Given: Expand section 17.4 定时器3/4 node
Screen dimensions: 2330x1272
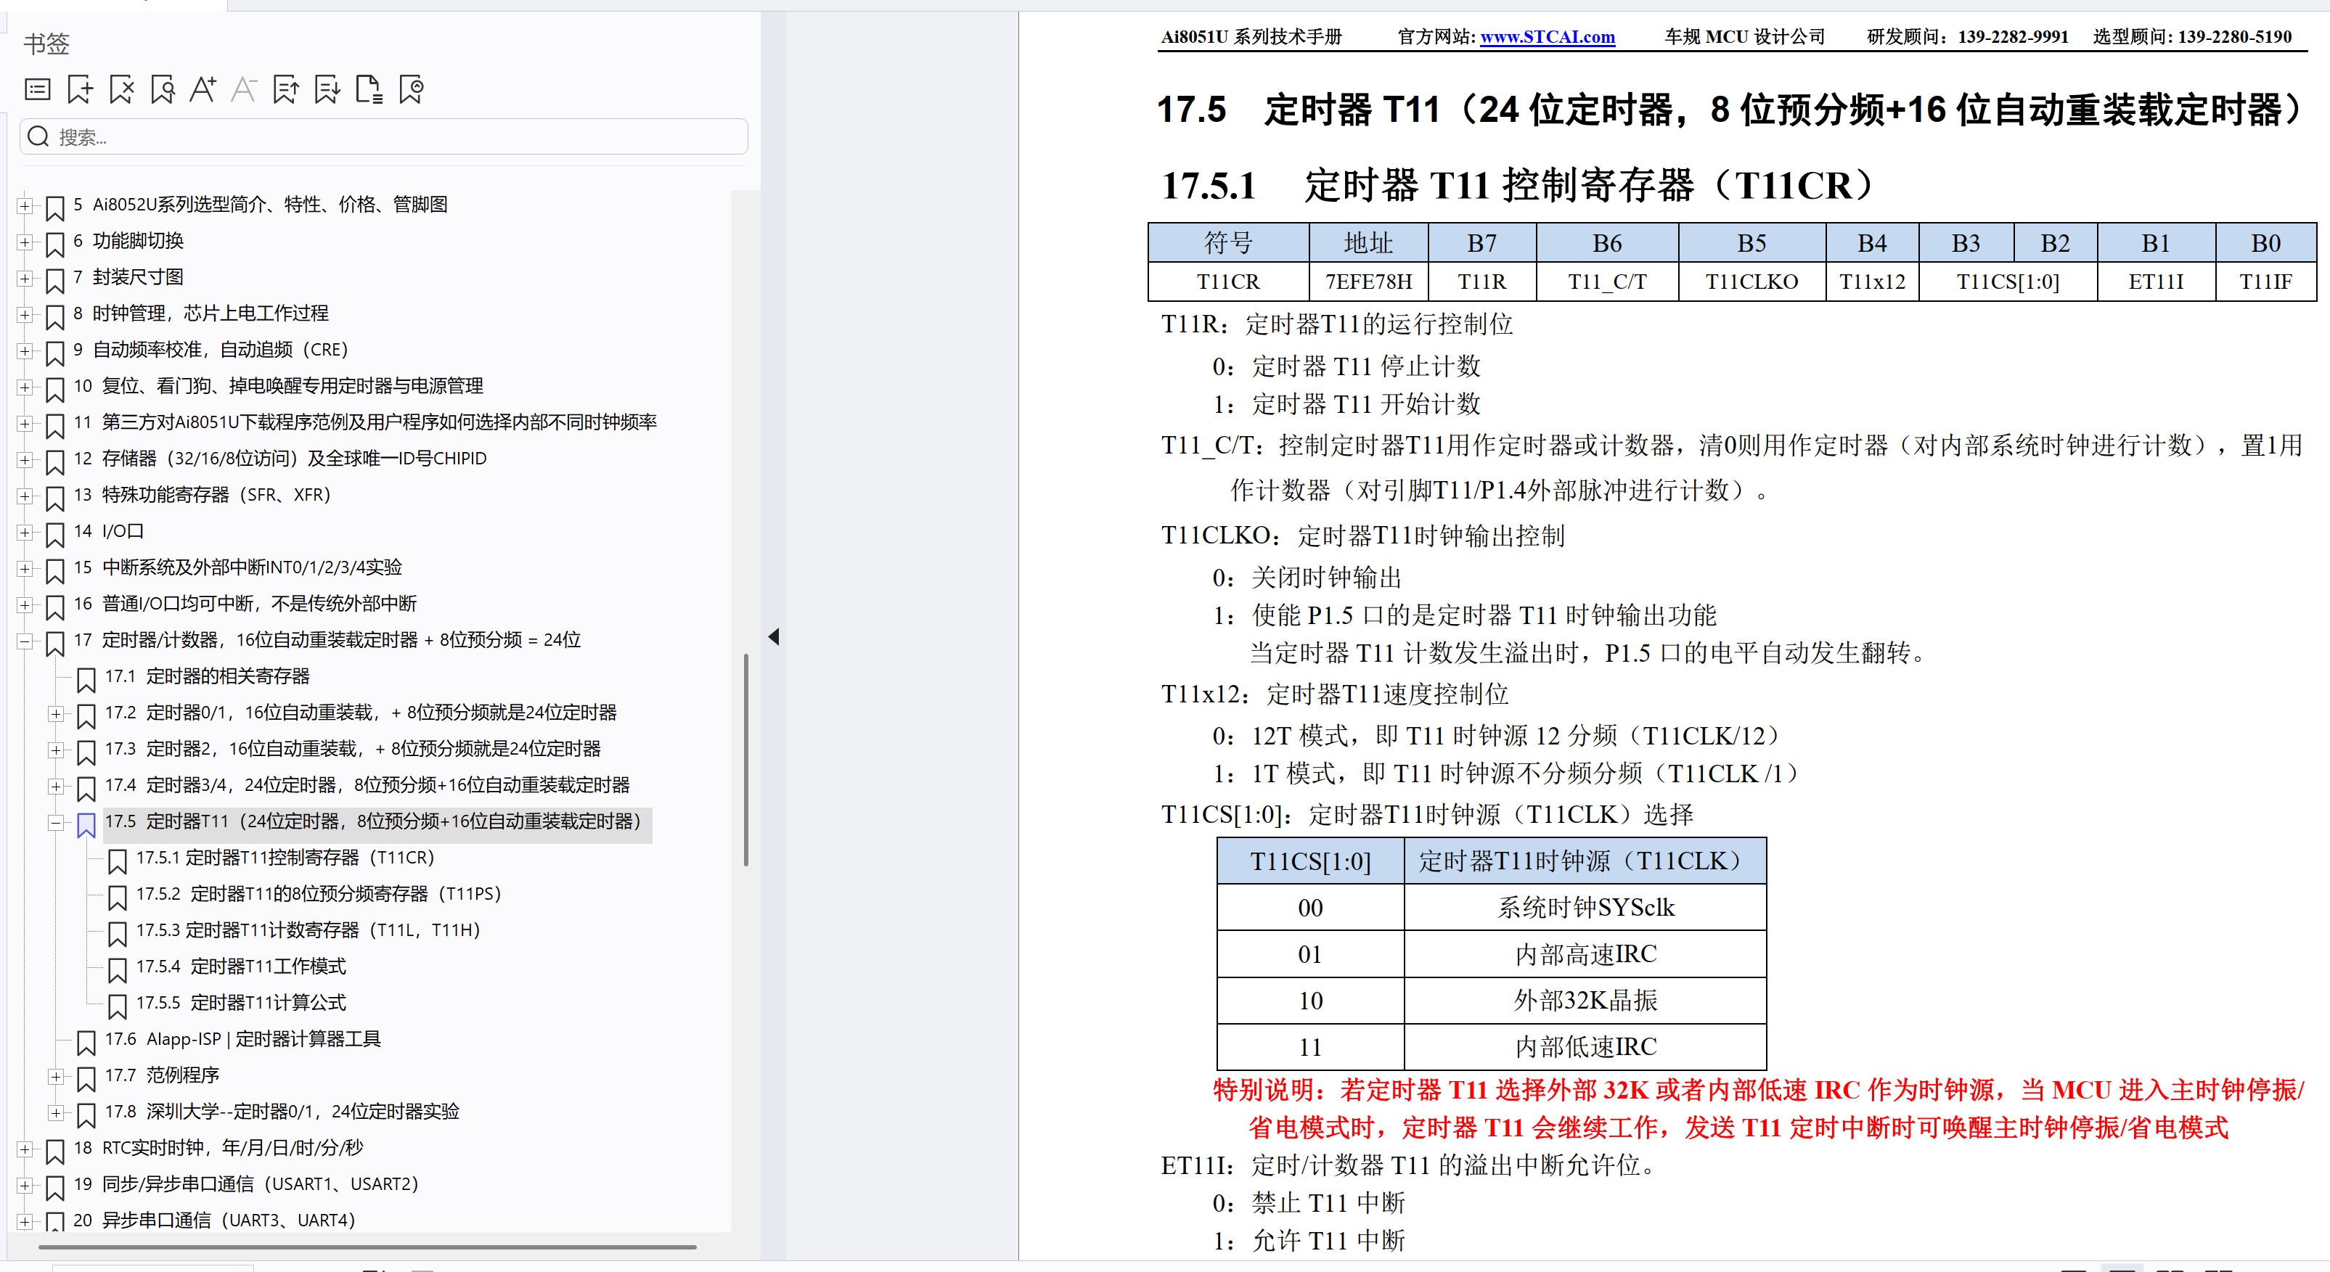Looking at the screenshot, I should point(56,787).
